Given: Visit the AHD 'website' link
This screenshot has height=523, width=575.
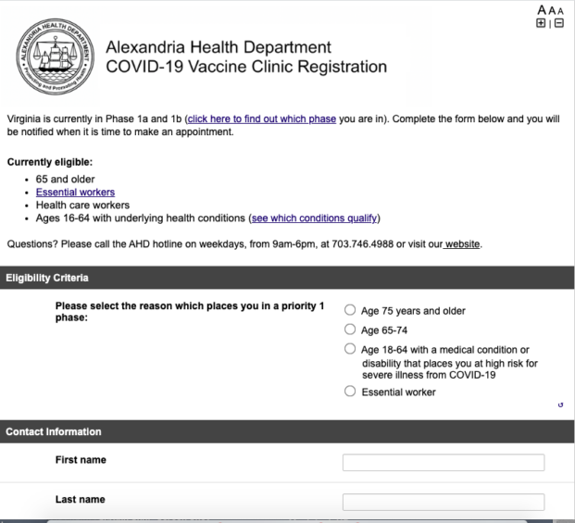Looking at the screenshot, I should point(461,244).
